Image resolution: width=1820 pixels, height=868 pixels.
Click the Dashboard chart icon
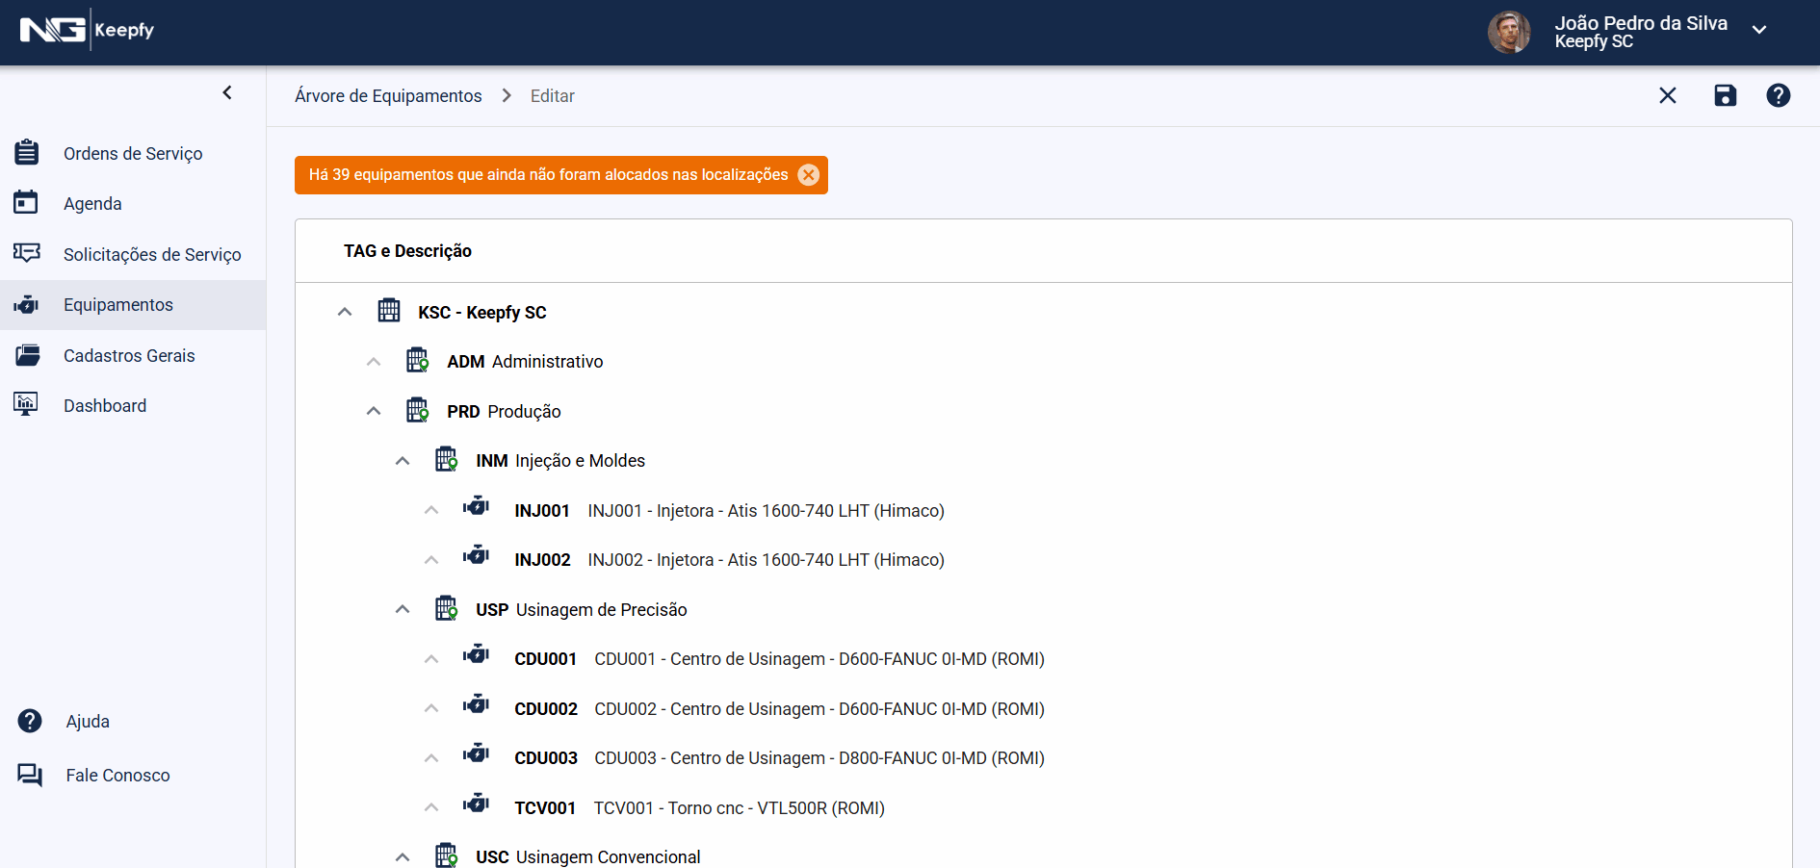coord(27,405)
